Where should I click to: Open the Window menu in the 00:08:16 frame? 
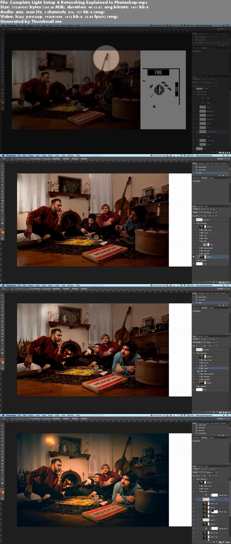click(x=71, y=285)
